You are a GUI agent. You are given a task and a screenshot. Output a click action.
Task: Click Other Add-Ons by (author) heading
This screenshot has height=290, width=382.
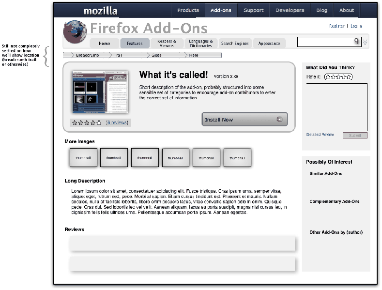coord(336,232)
